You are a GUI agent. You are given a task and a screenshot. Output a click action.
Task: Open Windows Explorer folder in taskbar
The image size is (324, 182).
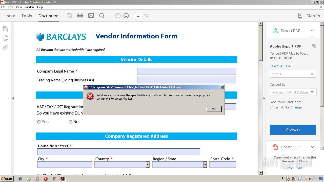tap(29, 179)
